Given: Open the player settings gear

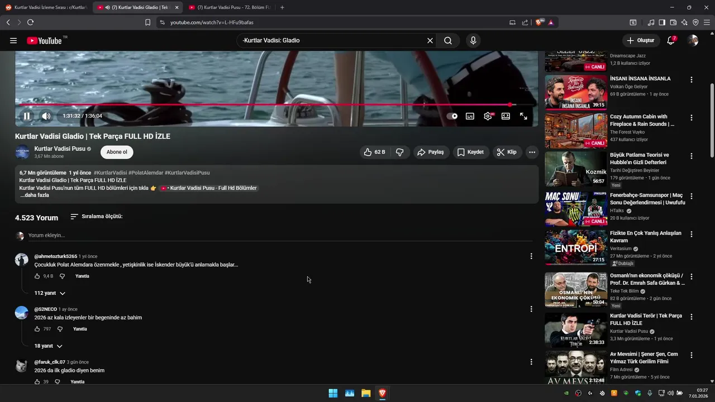Looking at the screenshot, I should click(488, 116).
